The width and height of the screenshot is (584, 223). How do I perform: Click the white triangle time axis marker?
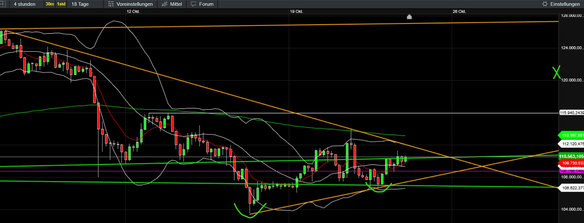pyautogui.click(x=409, y=17)
